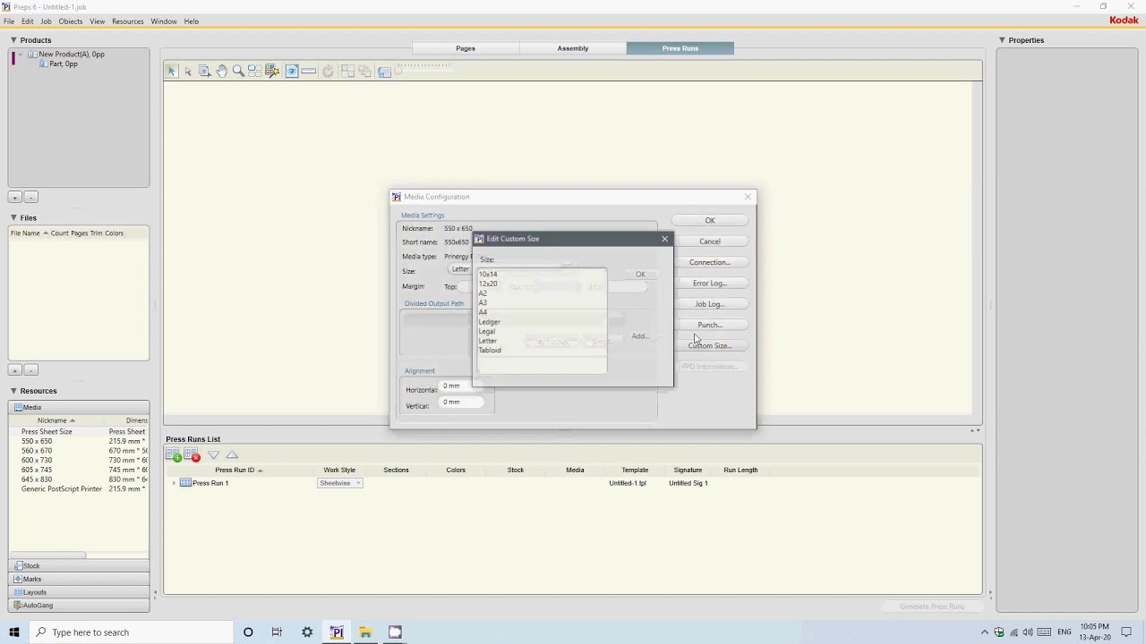Select the ruler measure tool
This screenshot has width=1146, height=644.
tap(309, 71)
